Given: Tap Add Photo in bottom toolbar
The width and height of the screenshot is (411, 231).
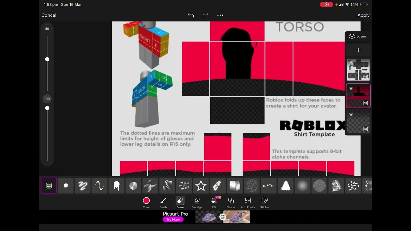Looking at the screenshot, I should pos(248,203).
